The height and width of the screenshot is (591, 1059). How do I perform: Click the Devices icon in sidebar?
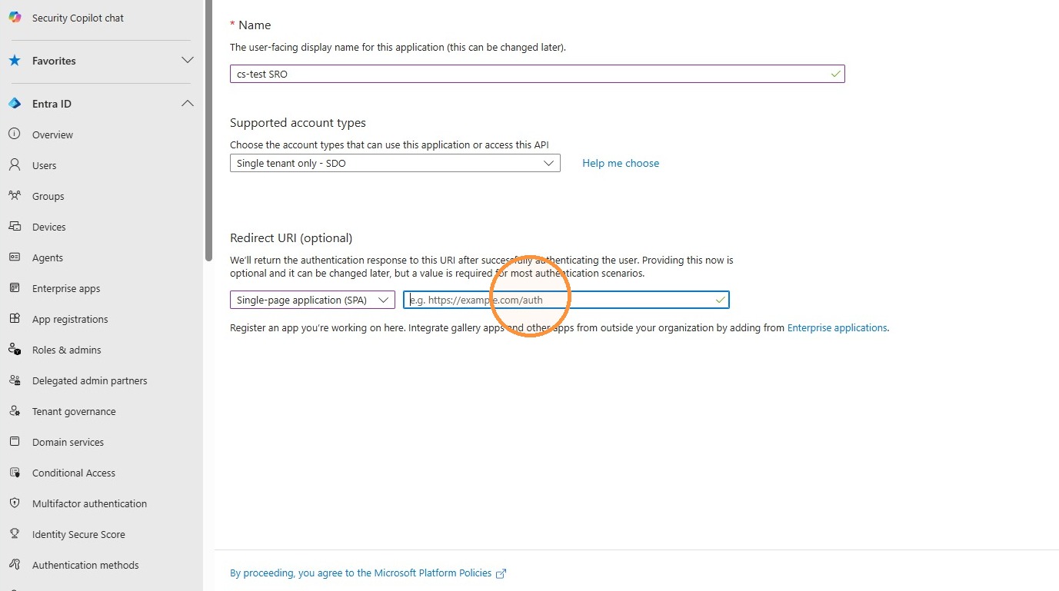point(15,227)
